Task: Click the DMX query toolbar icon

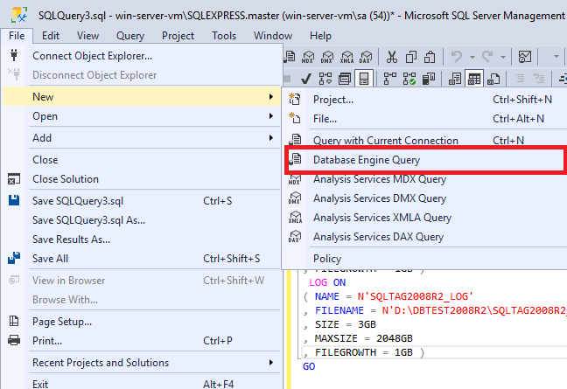Action: 327,57
